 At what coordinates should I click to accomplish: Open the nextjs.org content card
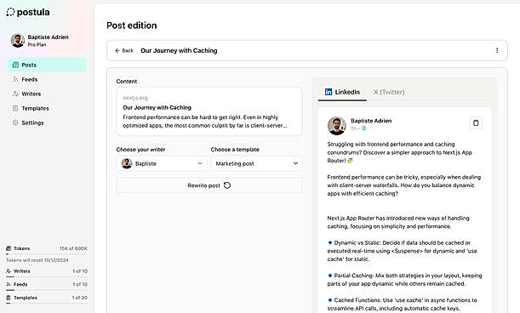click(x=209, y=111)
